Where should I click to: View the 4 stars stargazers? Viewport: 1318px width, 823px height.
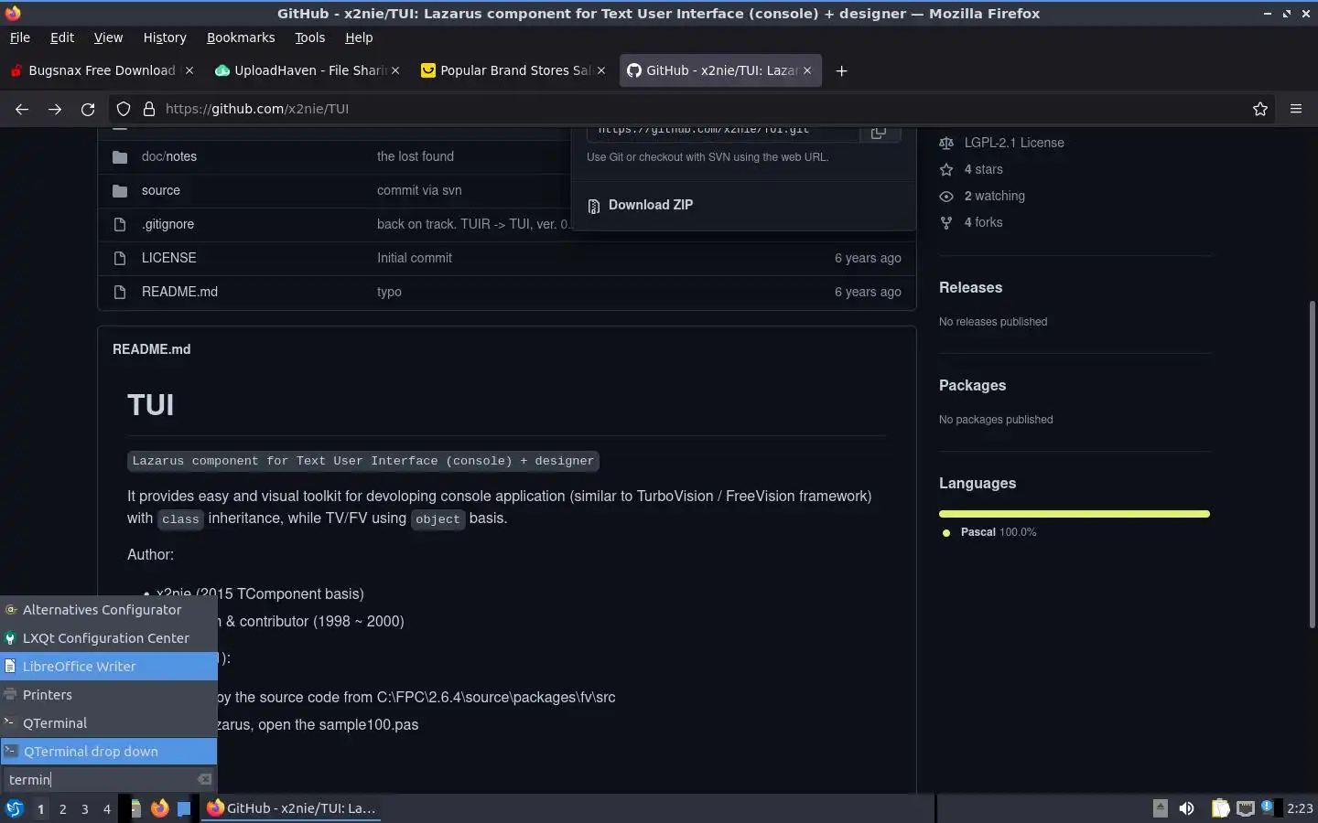click(983, 169)
